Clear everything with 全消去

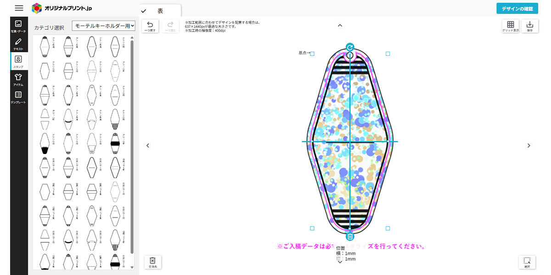(x=152, y=262)
